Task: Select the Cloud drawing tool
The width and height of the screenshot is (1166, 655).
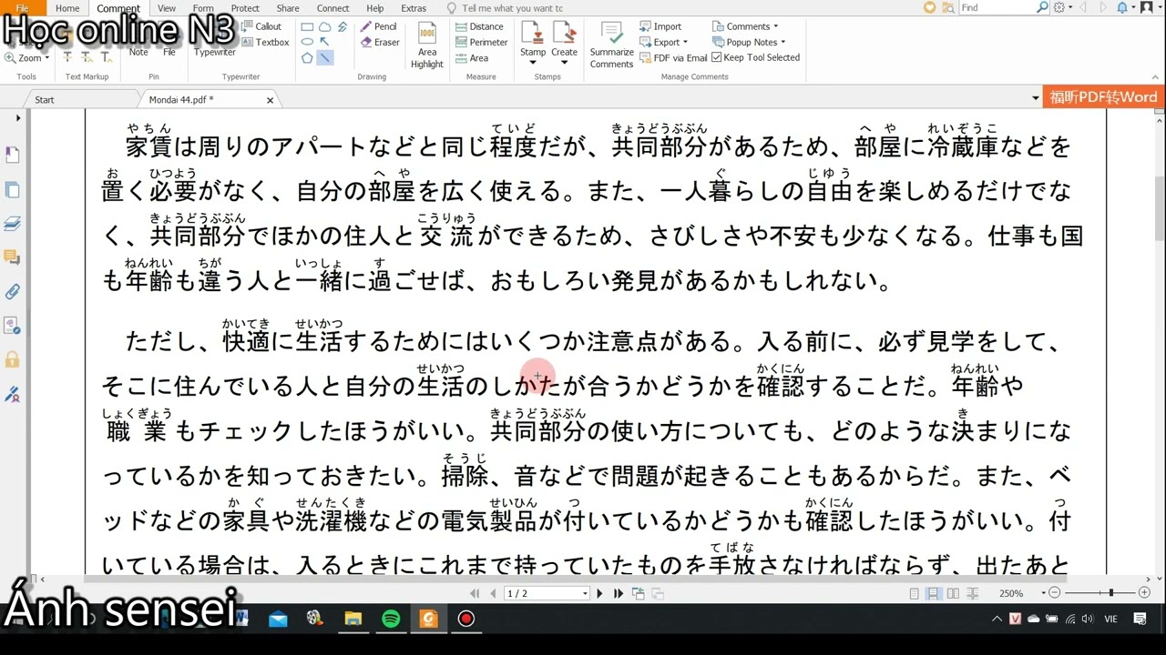Action: coord(342,27)
